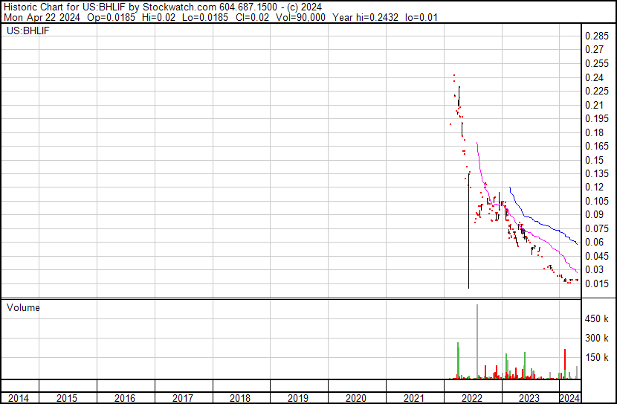Click the 0.18 price axis value
This screenshot has width=617, height=404.
pos(594,132)
